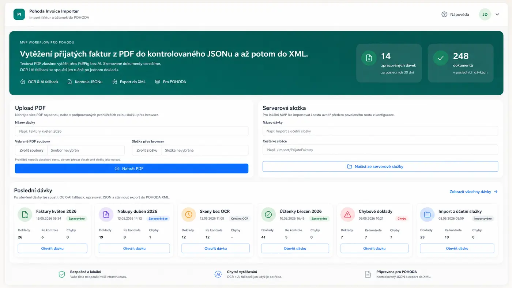This screenshot has height=288, width=512.
Task: Click the red Chyby status badge
Action: coord(402,219)
